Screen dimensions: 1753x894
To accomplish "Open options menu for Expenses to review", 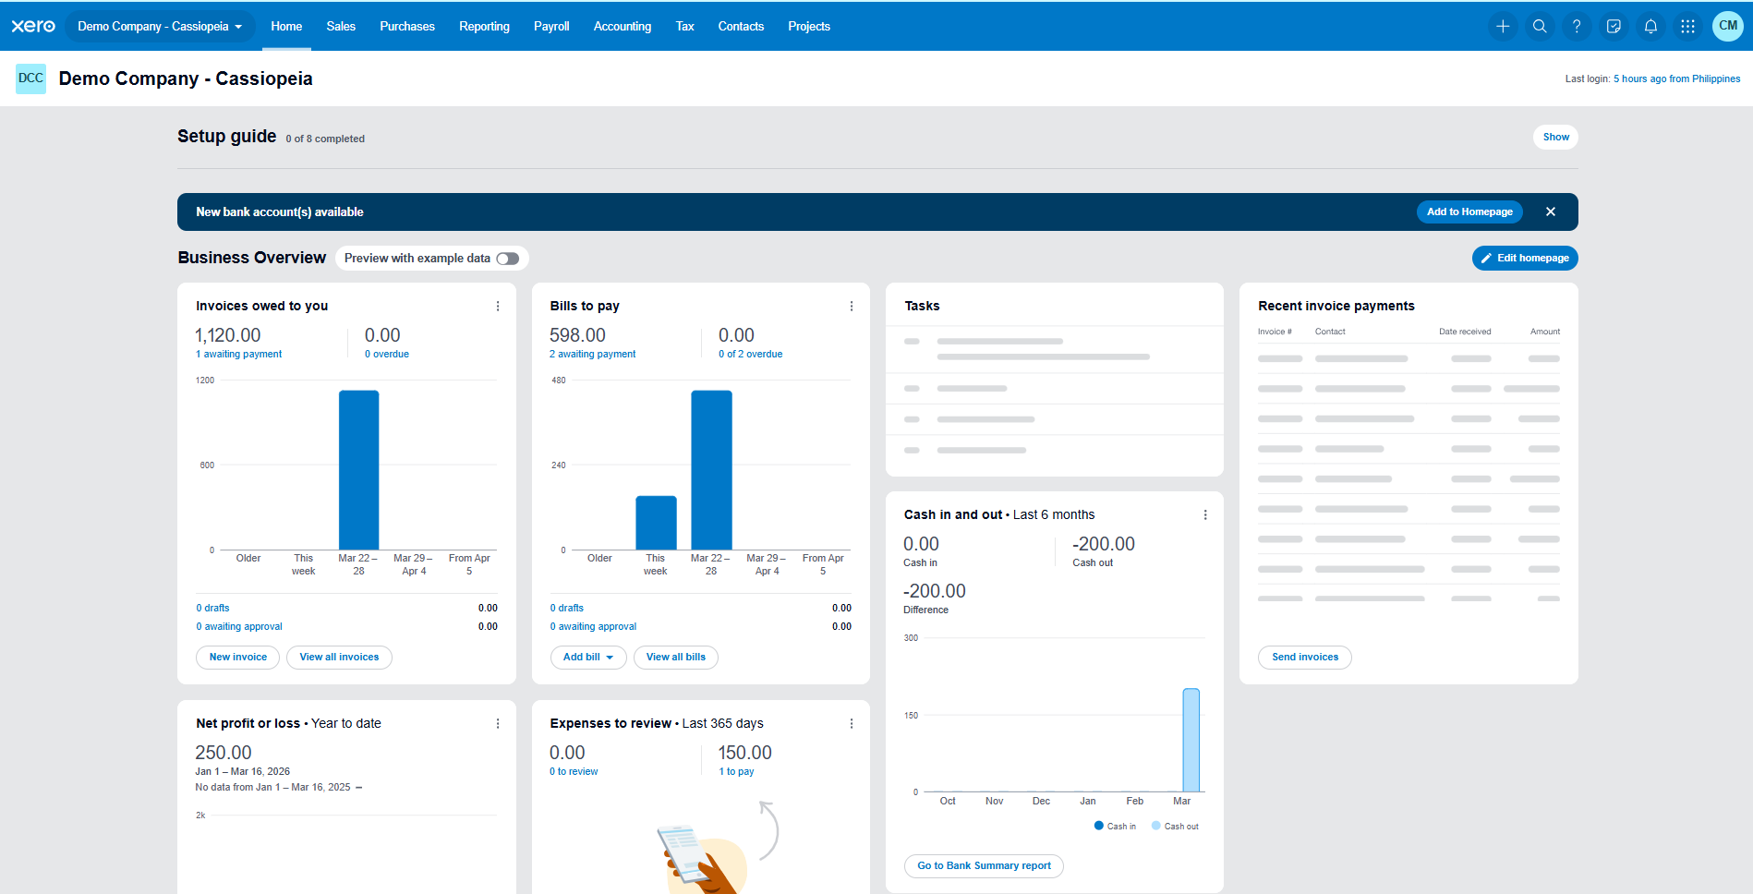I will (852, 723).
